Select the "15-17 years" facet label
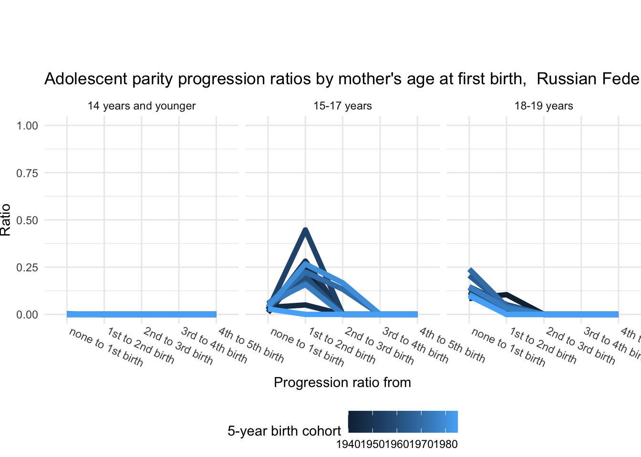Viewport: 641px width, 457px height. tap(342, 106)
